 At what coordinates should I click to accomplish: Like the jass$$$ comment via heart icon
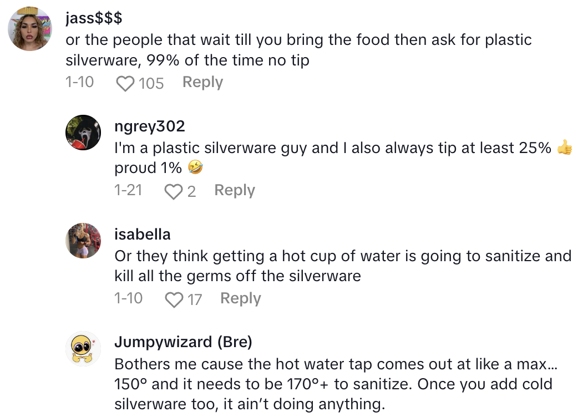coord(126,83)
